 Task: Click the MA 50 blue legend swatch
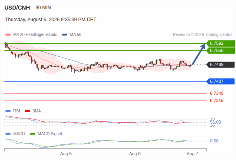(x=65, y=35)
